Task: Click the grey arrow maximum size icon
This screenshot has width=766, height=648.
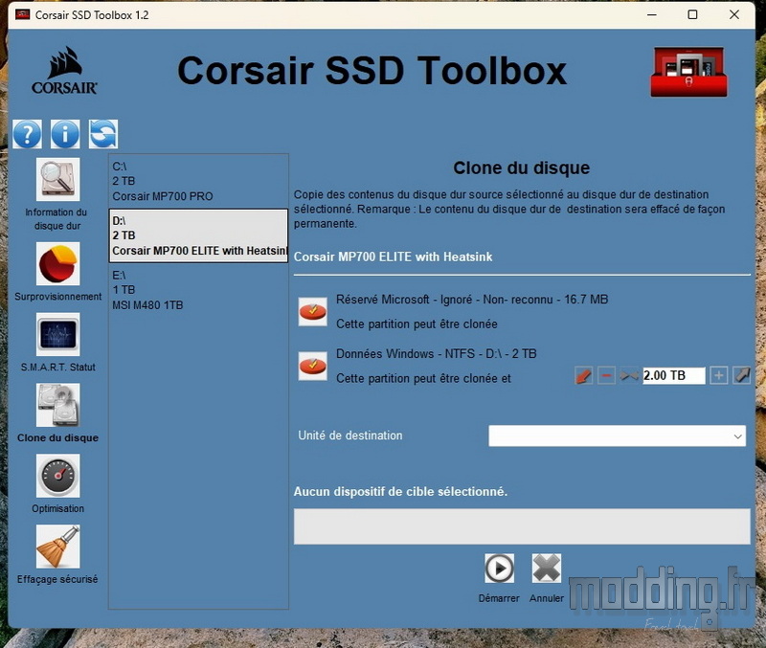Action: click(741, 375)
